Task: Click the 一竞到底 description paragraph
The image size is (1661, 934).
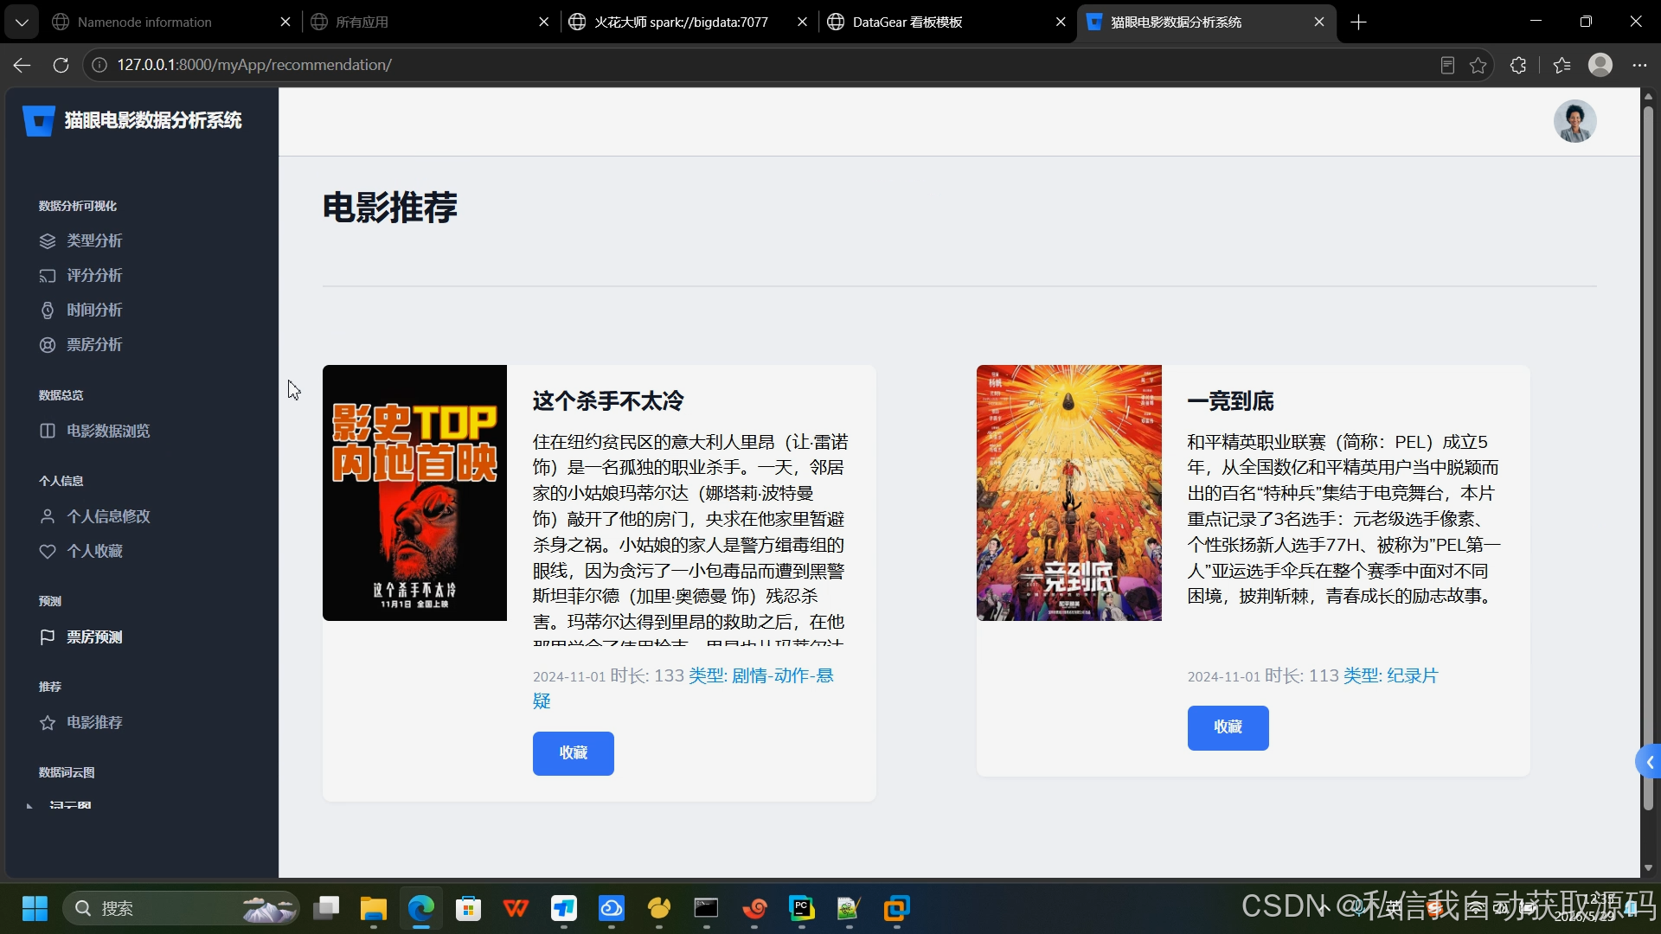Action: [1344, 519]
